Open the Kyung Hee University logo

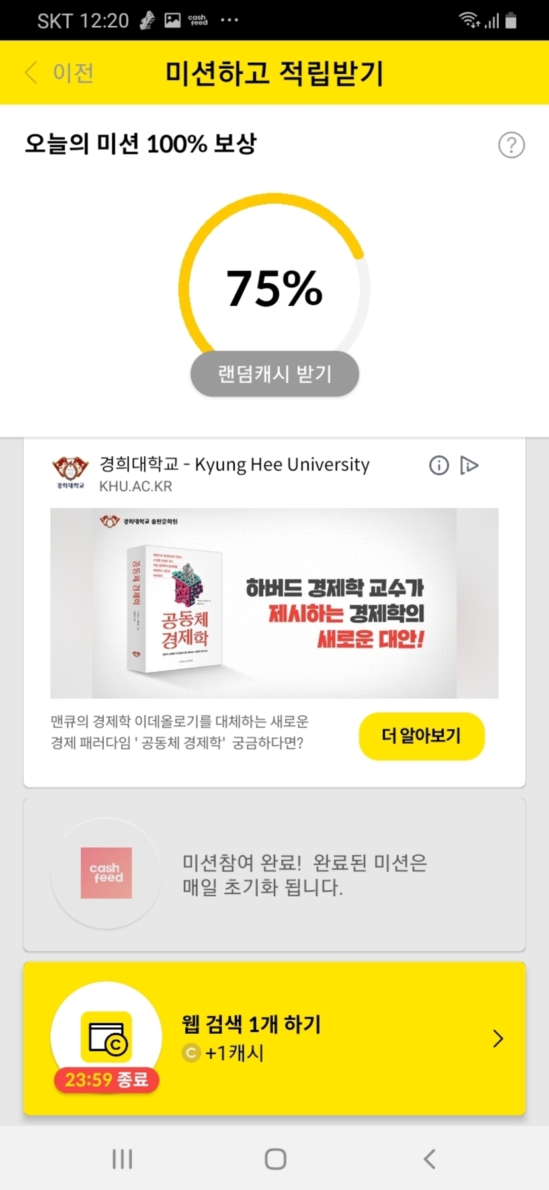tap(70, 472)
